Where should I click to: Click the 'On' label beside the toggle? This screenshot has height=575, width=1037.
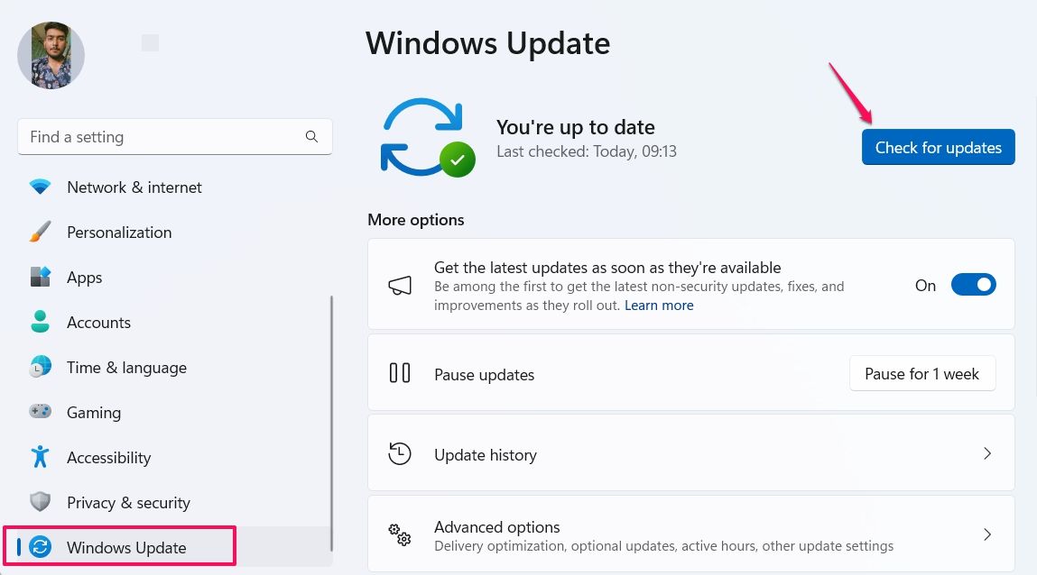click(x=925, y=285)
